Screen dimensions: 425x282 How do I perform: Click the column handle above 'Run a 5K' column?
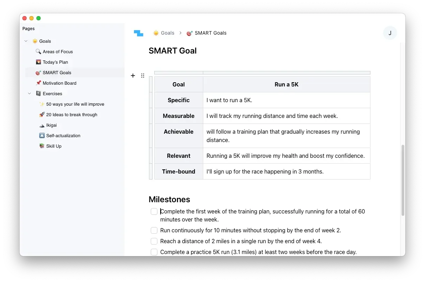(286, 73)
